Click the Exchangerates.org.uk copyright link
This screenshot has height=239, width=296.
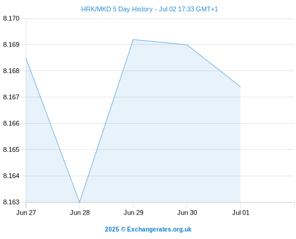coord(148,229)
